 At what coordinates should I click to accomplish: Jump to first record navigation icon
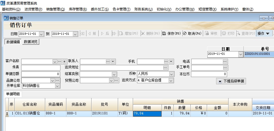pos(82,33)
